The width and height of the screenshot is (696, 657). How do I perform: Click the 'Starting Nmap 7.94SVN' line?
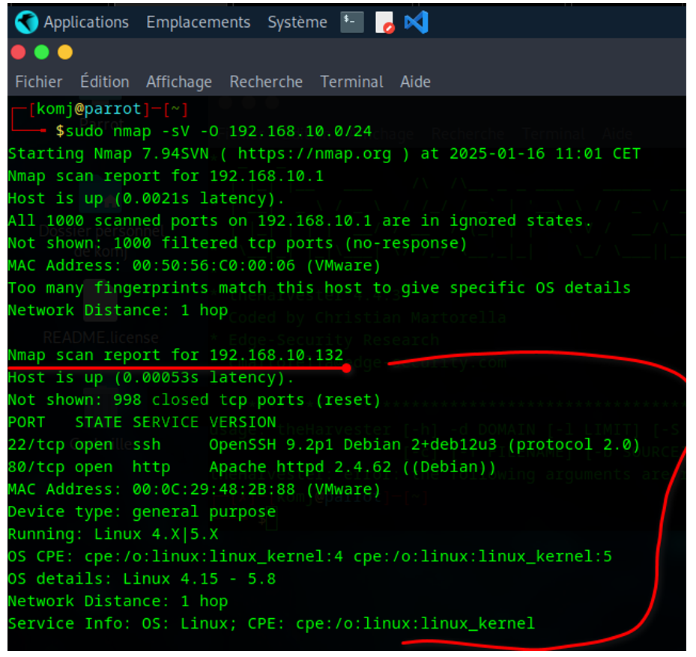tap(324, 154)
